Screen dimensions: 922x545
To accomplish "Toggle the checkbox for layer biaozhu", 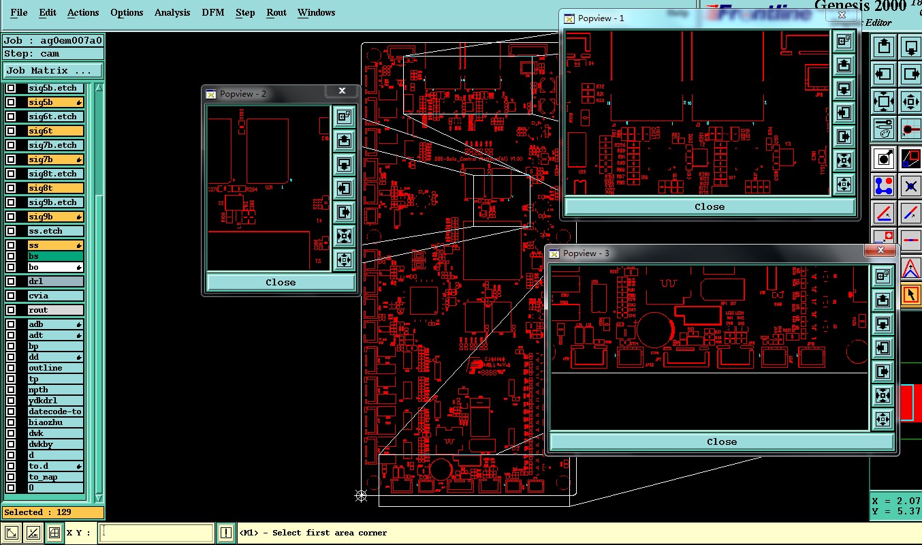I will tap(11, 422).
